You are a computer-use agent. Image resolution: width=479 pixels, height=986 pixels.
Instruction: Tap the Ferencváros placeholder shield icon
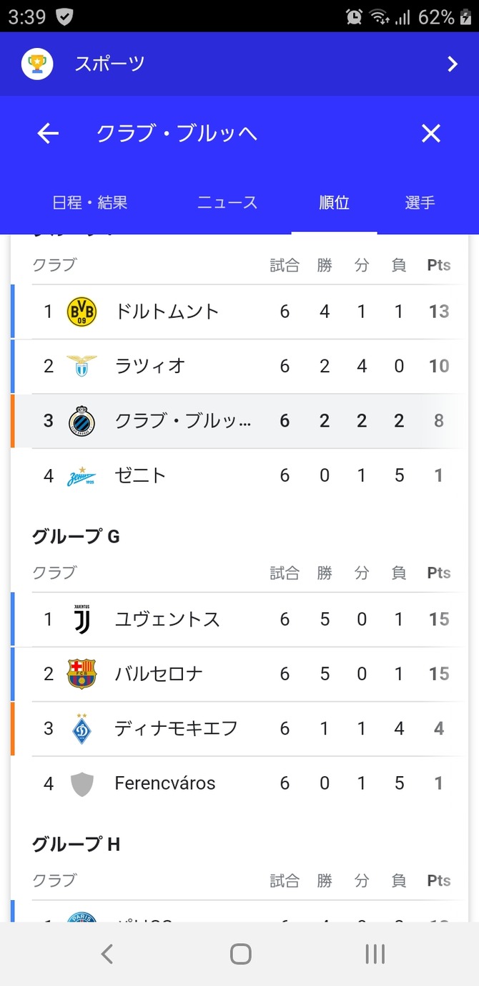[x=82, y=783]
